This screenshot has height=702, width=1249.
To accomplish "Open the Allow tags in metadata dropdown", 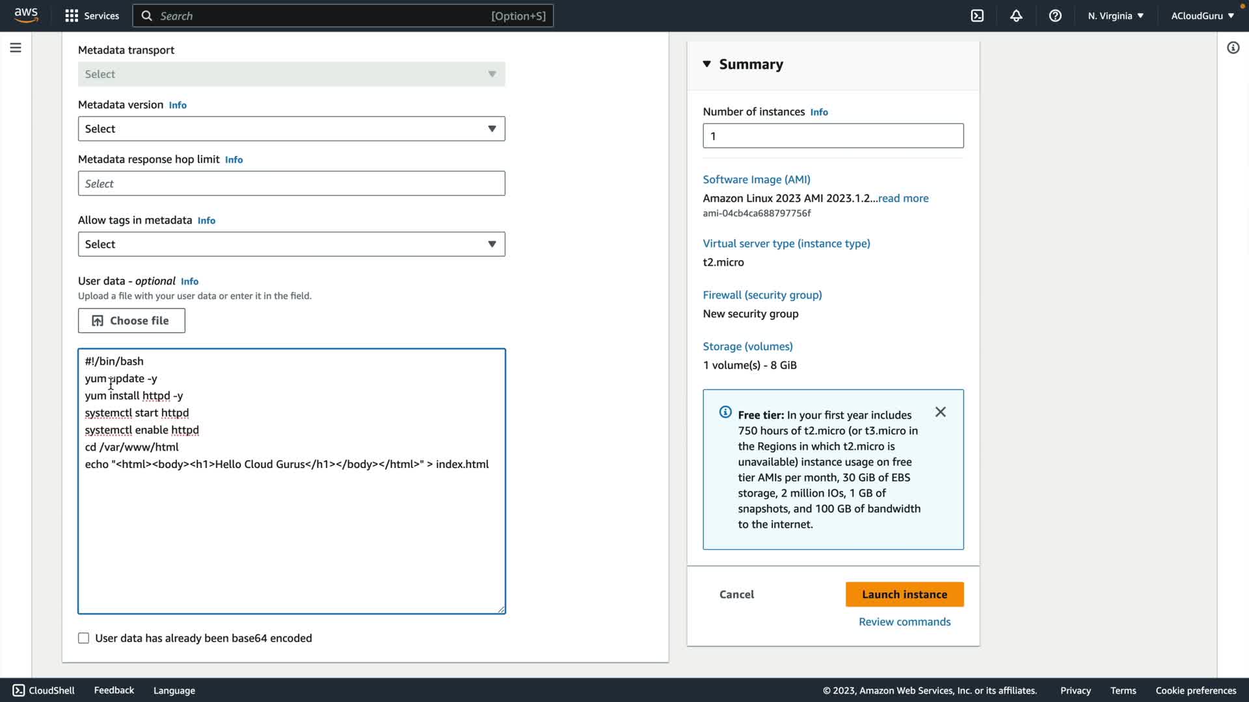I will tap(291, 244).
